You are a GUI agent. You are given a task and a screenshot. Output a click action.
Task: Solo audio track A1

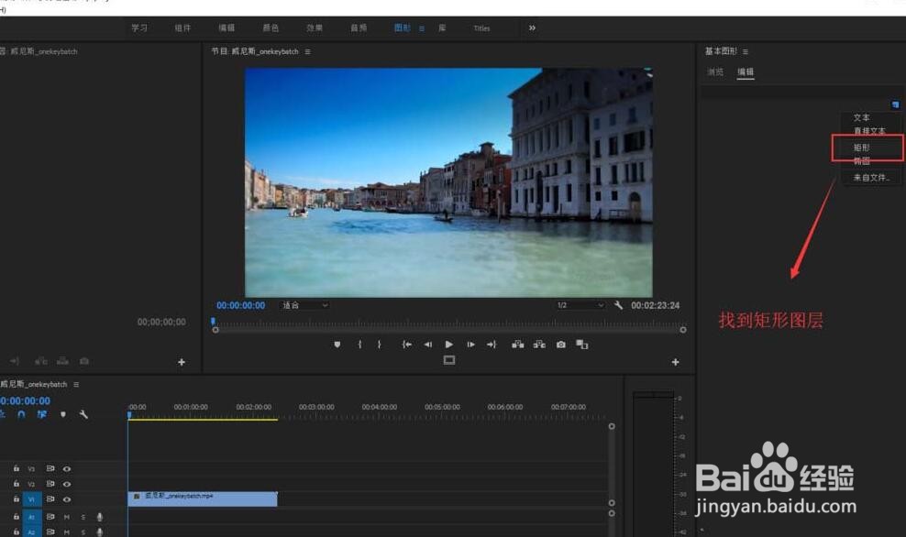[x=83, y=517]
